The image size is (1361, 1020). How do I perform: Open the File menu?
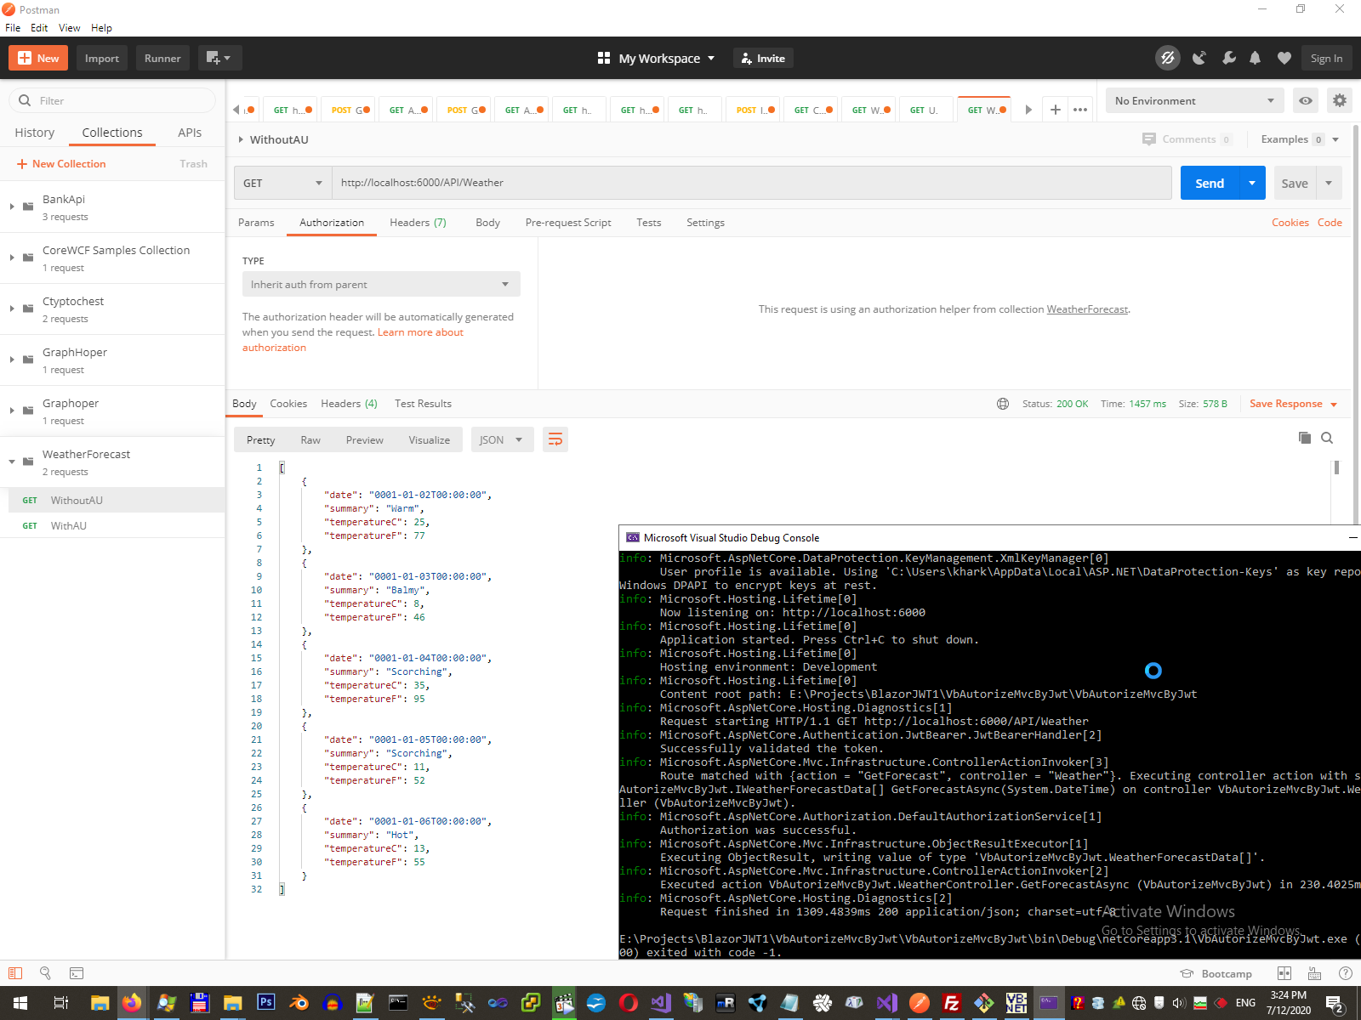(x=13, y=28)
